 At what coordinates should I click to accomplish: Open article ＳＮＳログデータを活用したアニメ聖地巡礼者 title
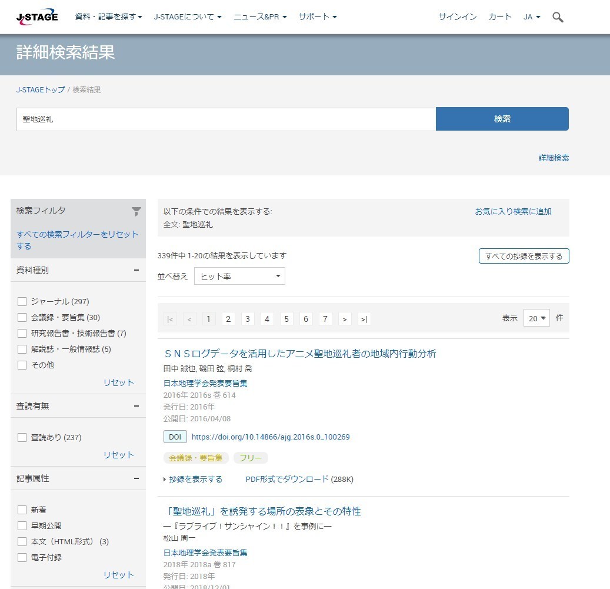click(x=300, y=353)
